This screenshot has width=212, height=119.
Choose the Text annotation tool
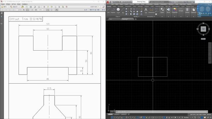[x=146, y=11]
